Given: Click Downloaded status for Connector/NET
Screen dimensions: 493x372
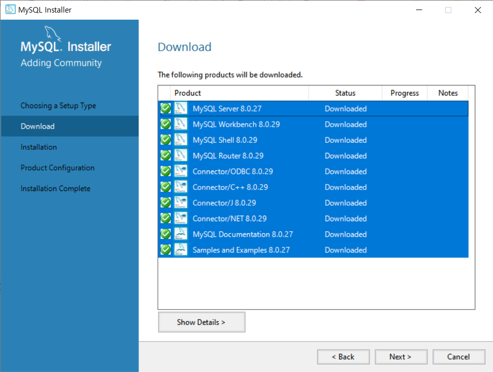Looking at the screenshot, I should click(x=346, y=219).
